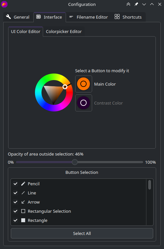Click the filled Rectangle icon
Image resolution: width=164 pixels, height=249 pixels.
(x=23, y=221)
